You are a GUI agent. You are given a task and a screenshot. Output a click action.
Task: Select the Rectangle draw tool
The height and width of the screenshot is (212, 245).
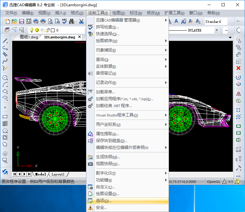pyautogui.click(x=5, y=116)
